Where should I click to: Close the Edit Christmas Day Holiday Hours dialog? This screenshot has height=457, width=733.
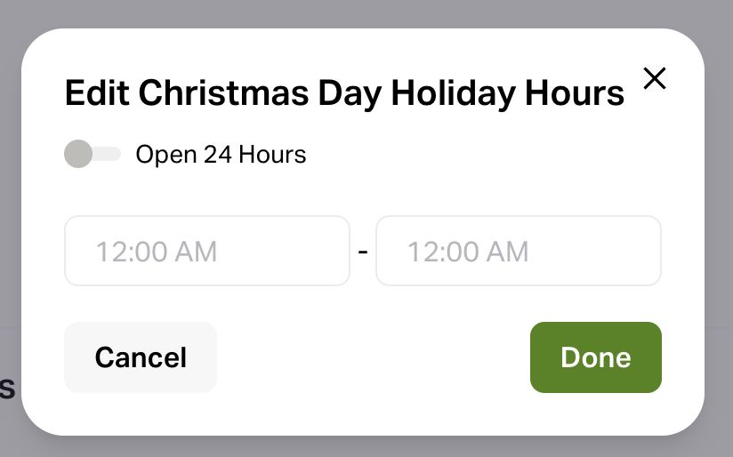pyautogui.click(x=655, y=79)
